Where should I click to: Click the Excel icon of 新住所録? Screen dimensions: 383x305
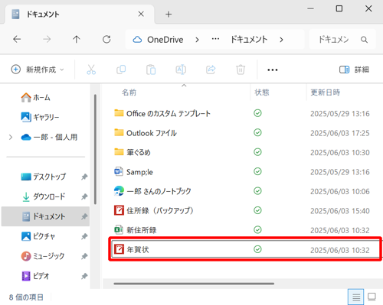point(119,230)
